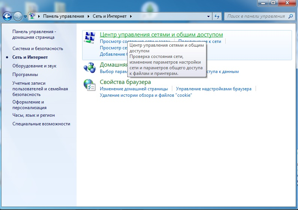Open recent pages dropdown next to Forward

pyautogui.click(x=25, y=17)
